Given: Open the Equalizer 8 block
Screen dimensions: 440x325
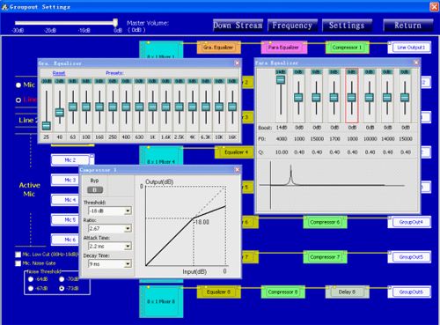Looking at the screenshot, I should 218,292.
